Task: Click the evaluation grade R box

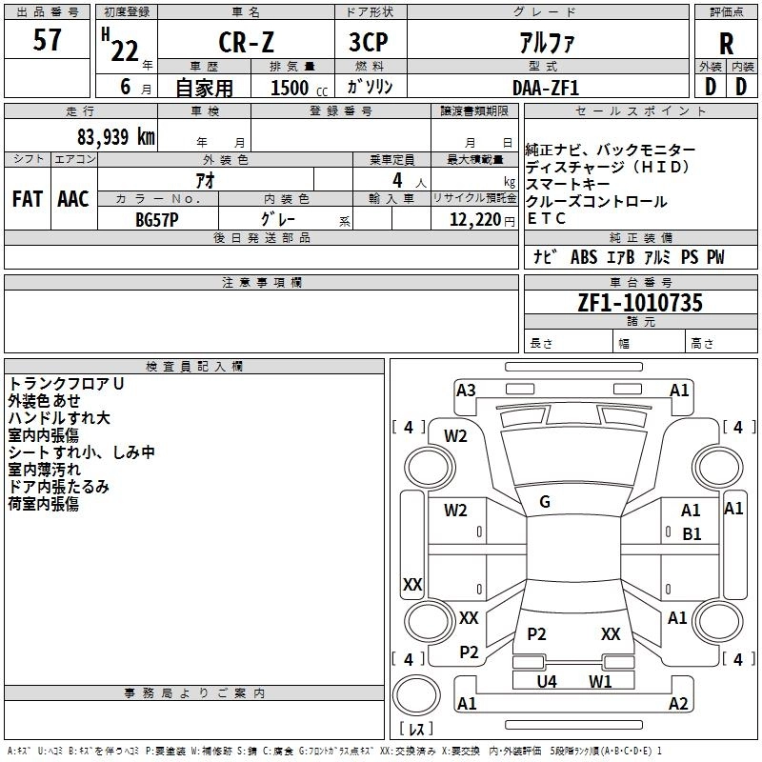Action: (726, 40)
